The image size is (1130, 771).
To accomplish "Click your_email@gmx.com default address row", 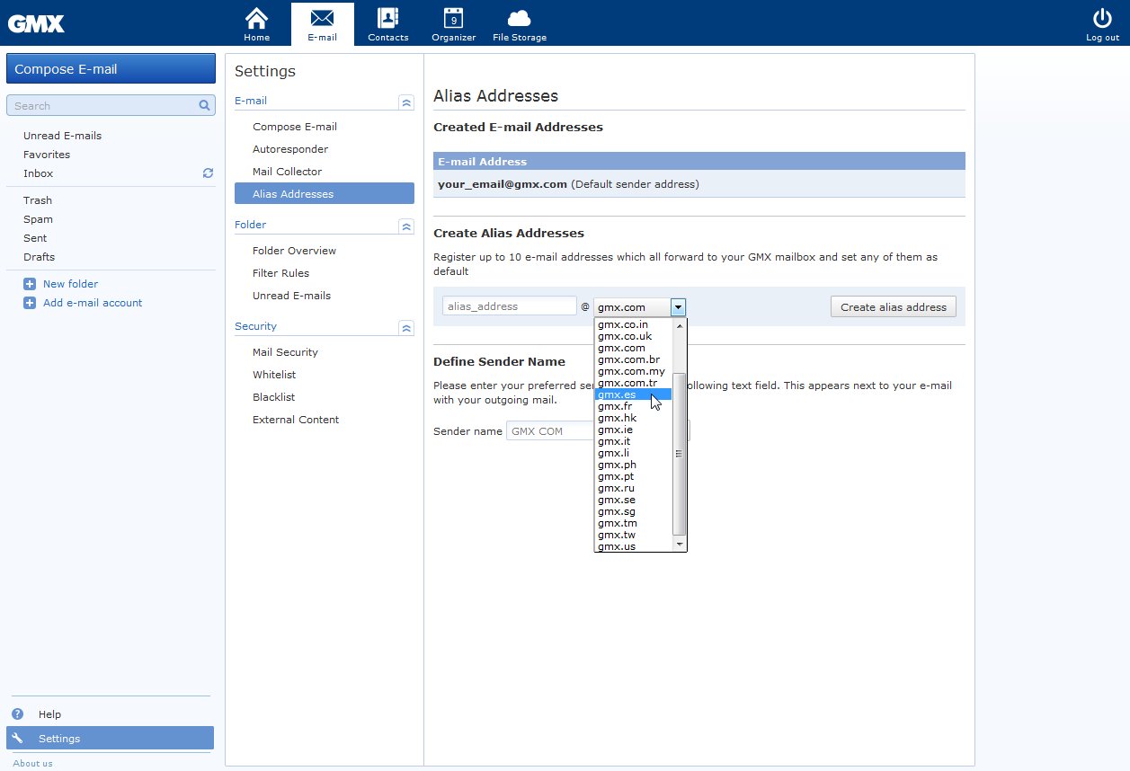I will 699,184.
